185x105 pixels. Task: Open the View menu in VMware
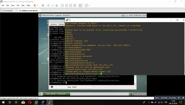click(x=13, y=5)
